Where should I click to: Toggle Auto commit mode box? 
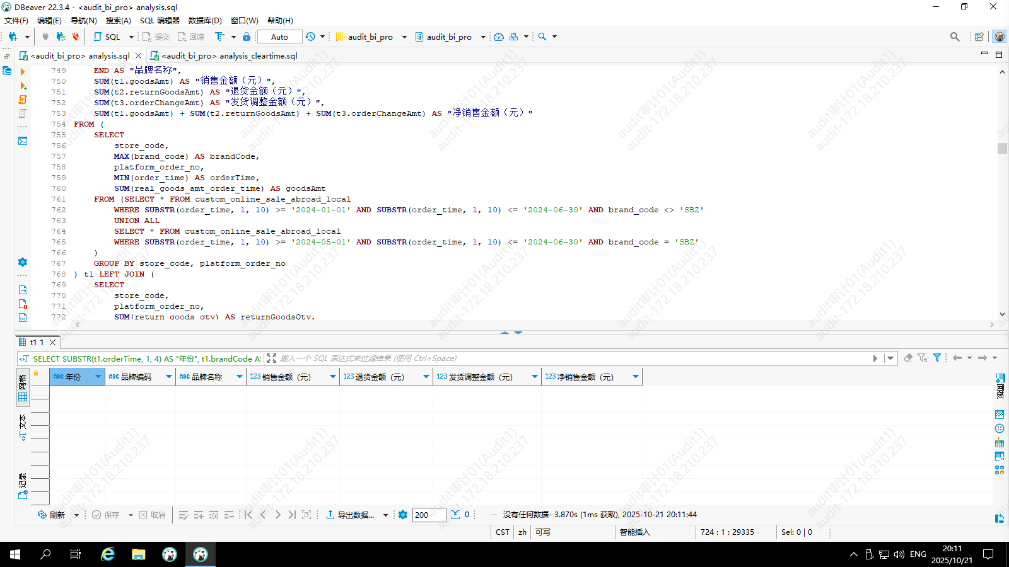point(279,37)
